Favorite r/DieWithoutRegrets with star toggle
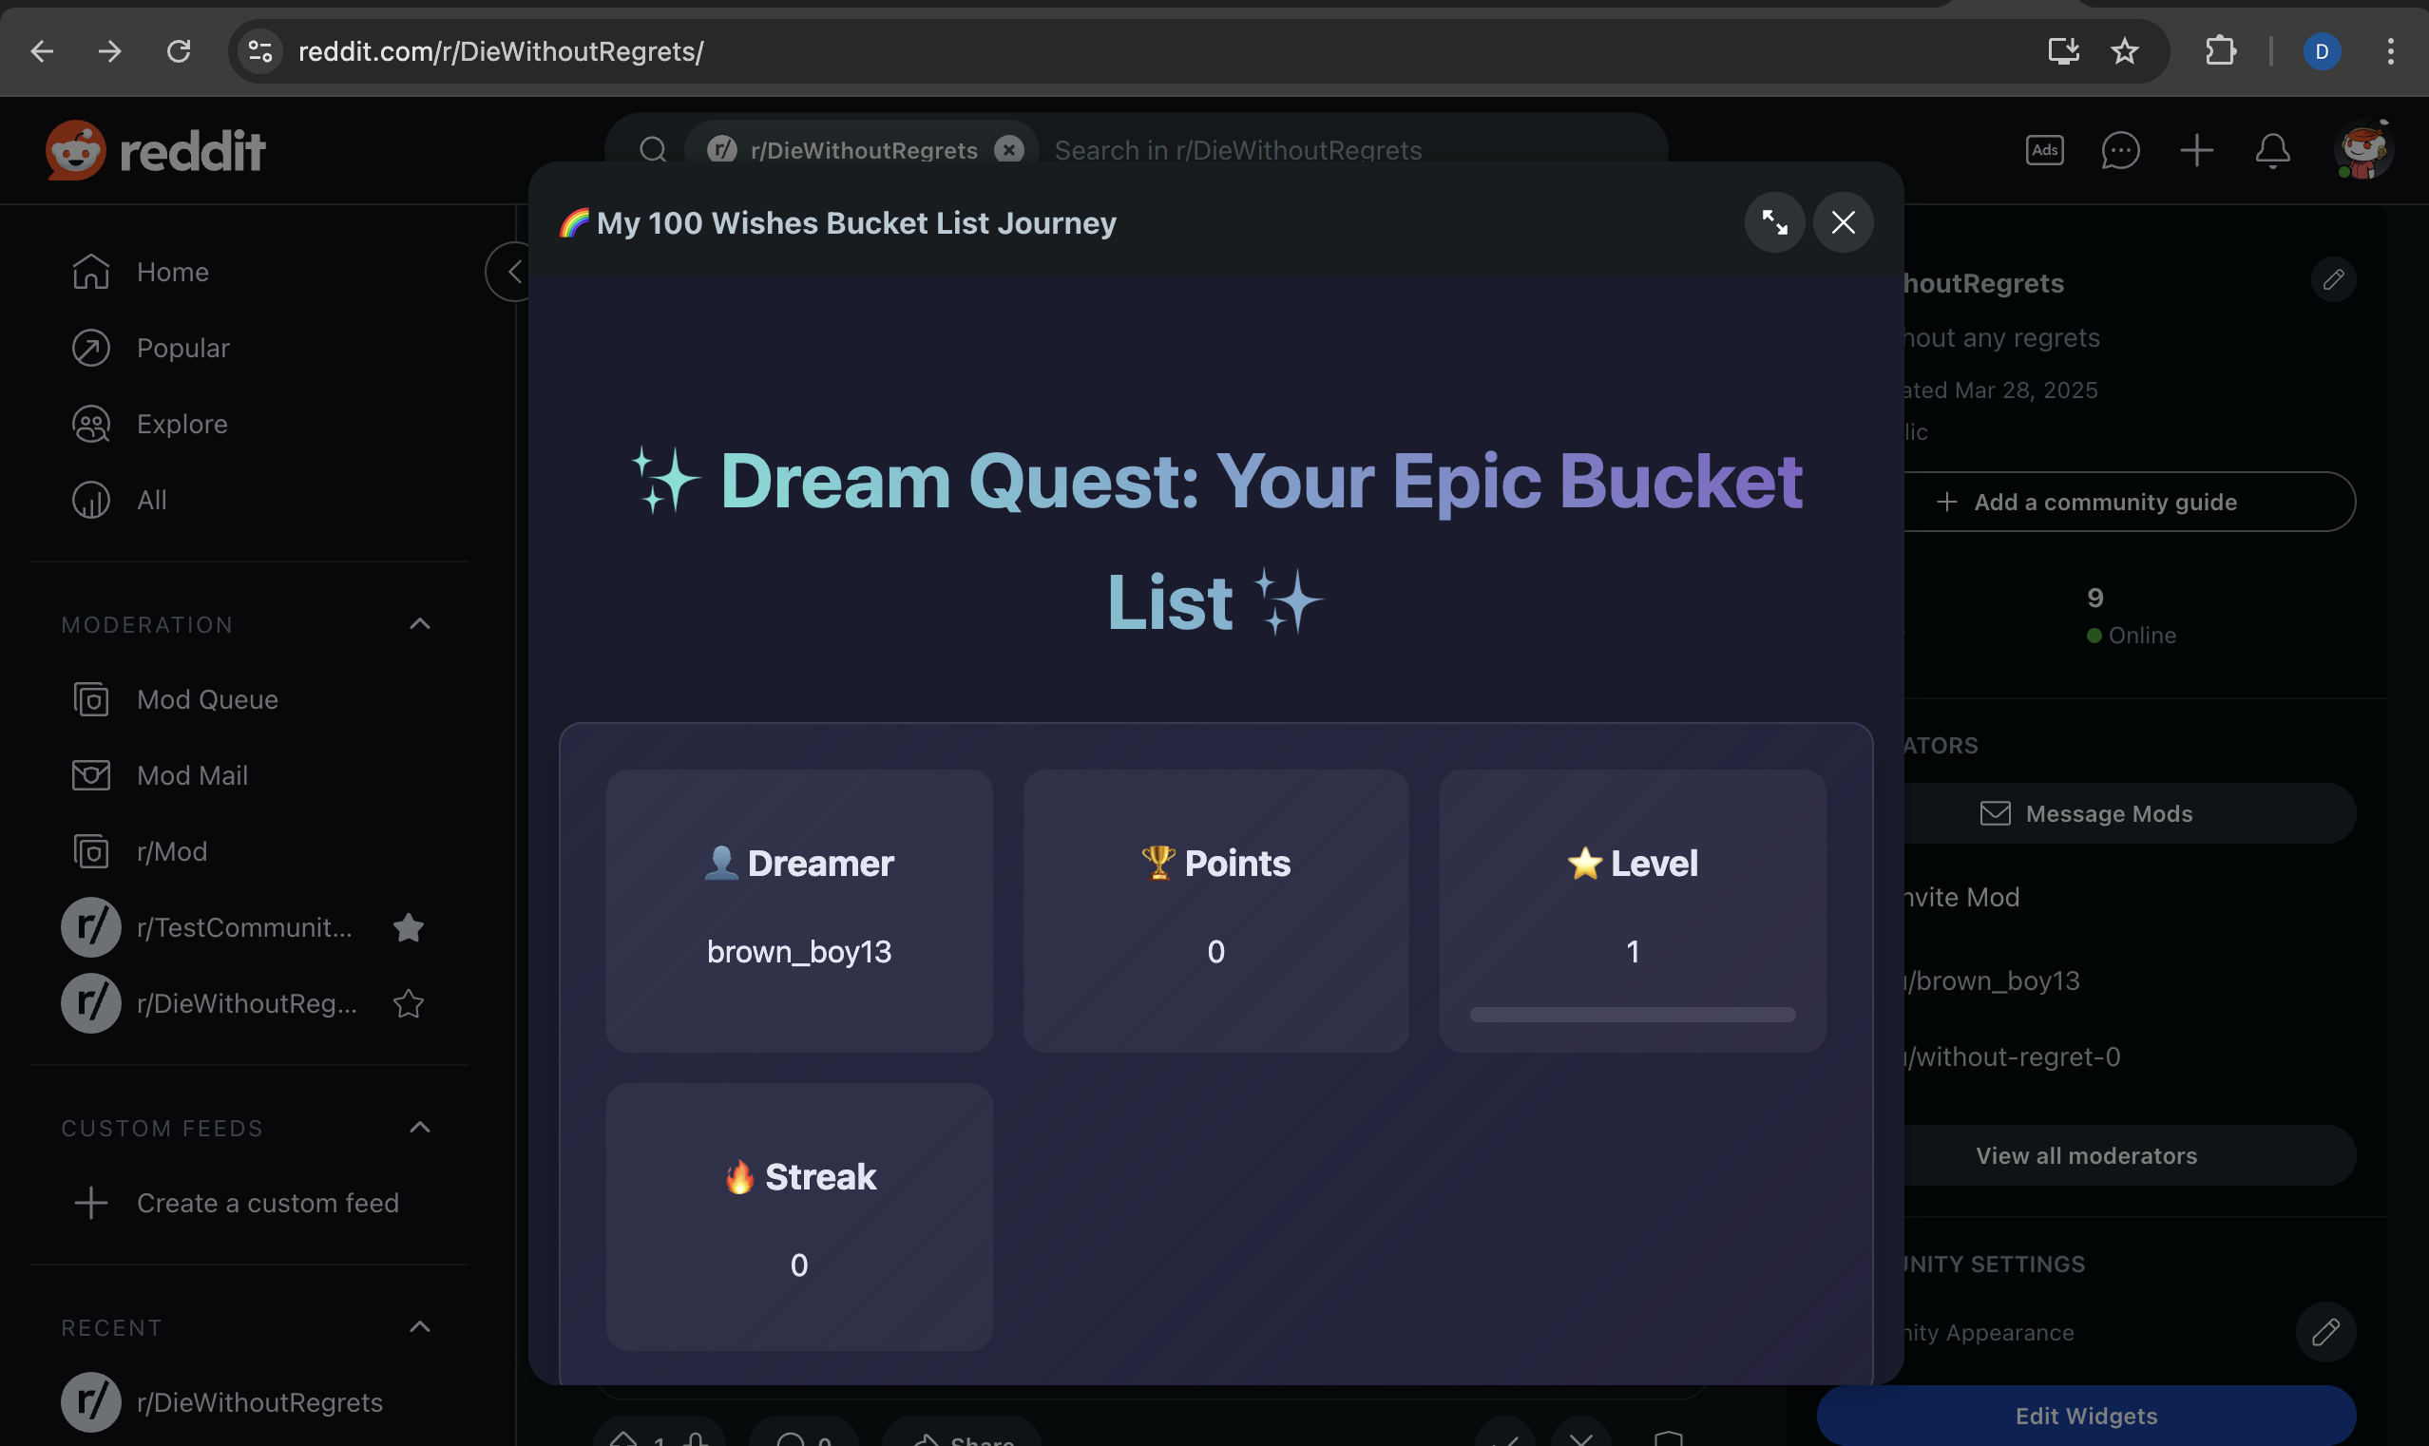 pos(409,1002)
